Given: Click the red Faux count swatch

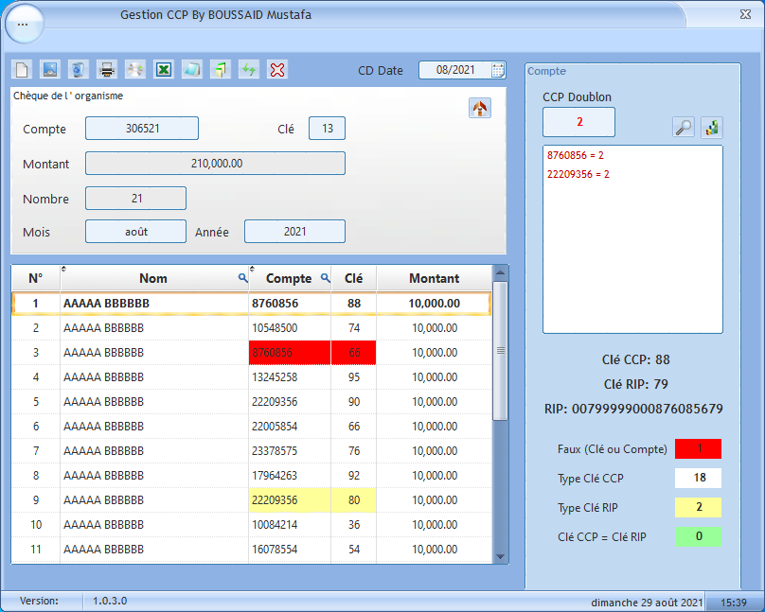Looking at the screenshot, I should point(700,448).
